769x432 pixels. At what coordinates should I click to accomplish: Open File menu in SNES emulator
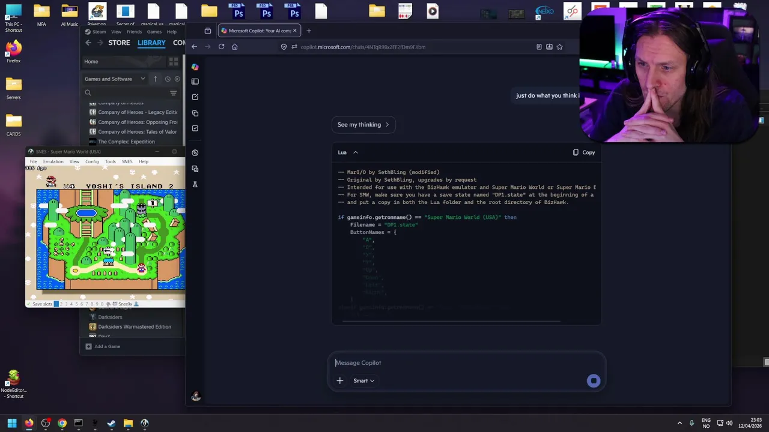[33, 161]
